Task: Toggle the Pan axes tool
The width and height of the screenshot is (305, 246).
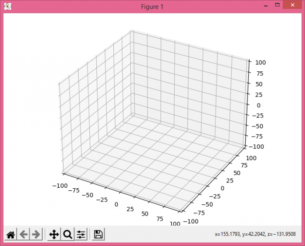Action: coord(54,235)
